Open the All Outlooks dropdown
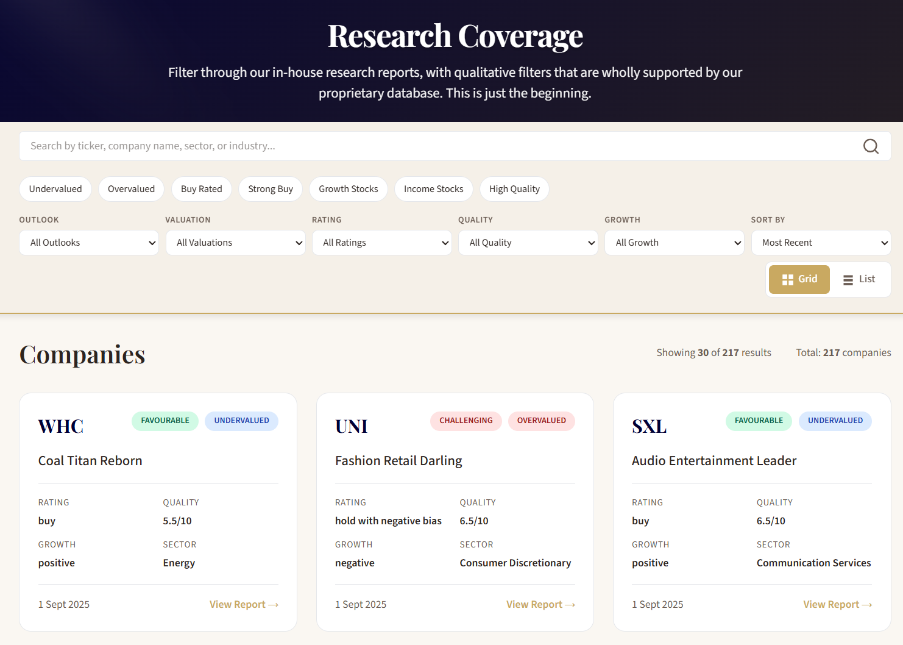 pos(89,243)
